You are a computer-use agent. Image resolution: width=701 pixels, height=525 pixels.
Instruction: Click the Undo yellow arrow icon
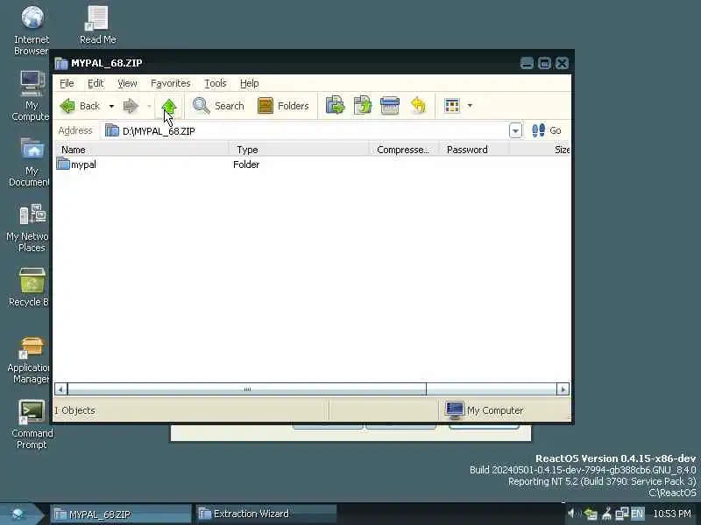418,106
